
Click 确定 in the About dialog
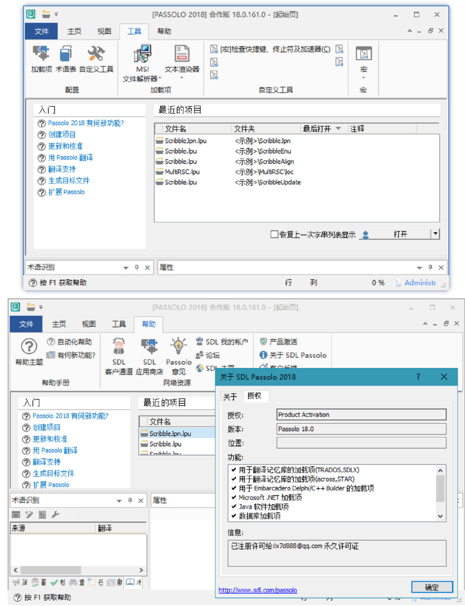tap(432, 587)
